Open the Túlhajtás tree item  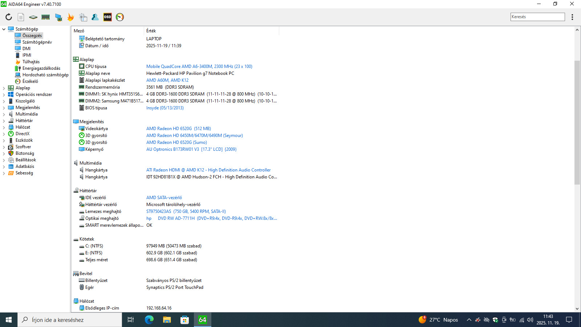coord(28,62)
